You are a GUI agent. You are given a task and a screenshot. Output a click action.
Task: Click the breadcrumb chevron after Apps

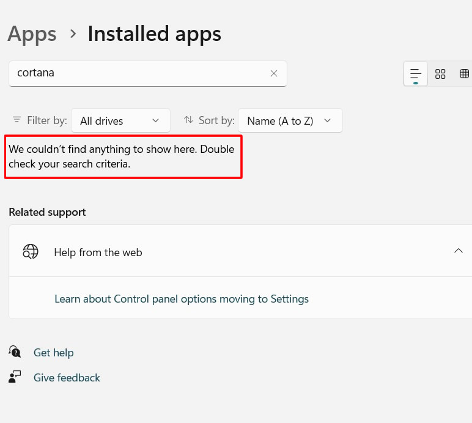pos(73,34)
